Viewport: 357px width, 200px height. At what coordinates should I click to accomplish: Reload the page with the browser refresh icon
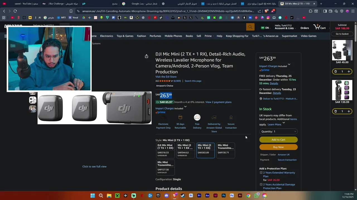15,11
